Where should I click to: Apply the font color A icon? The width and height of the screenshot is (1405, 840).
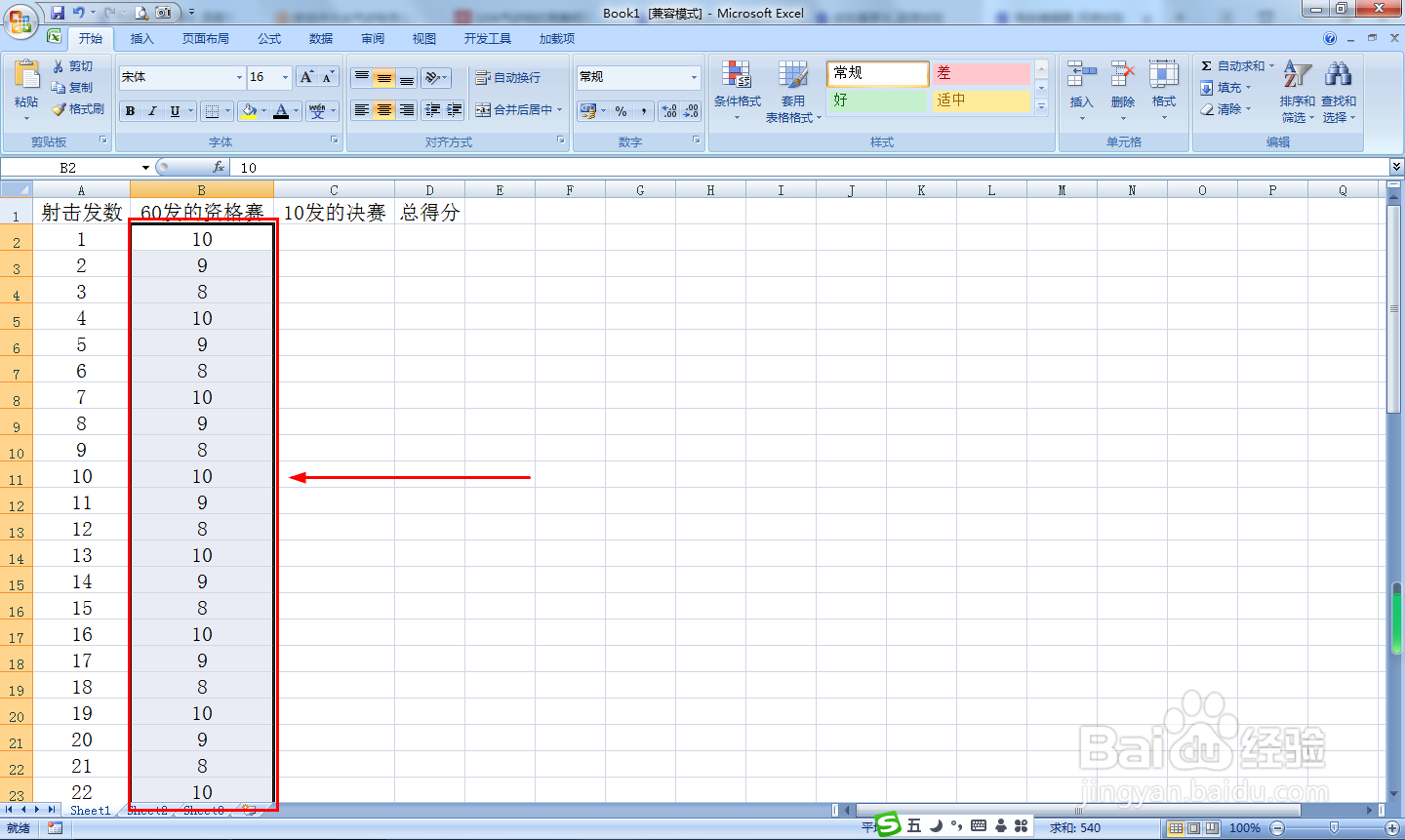click(281, 111)
